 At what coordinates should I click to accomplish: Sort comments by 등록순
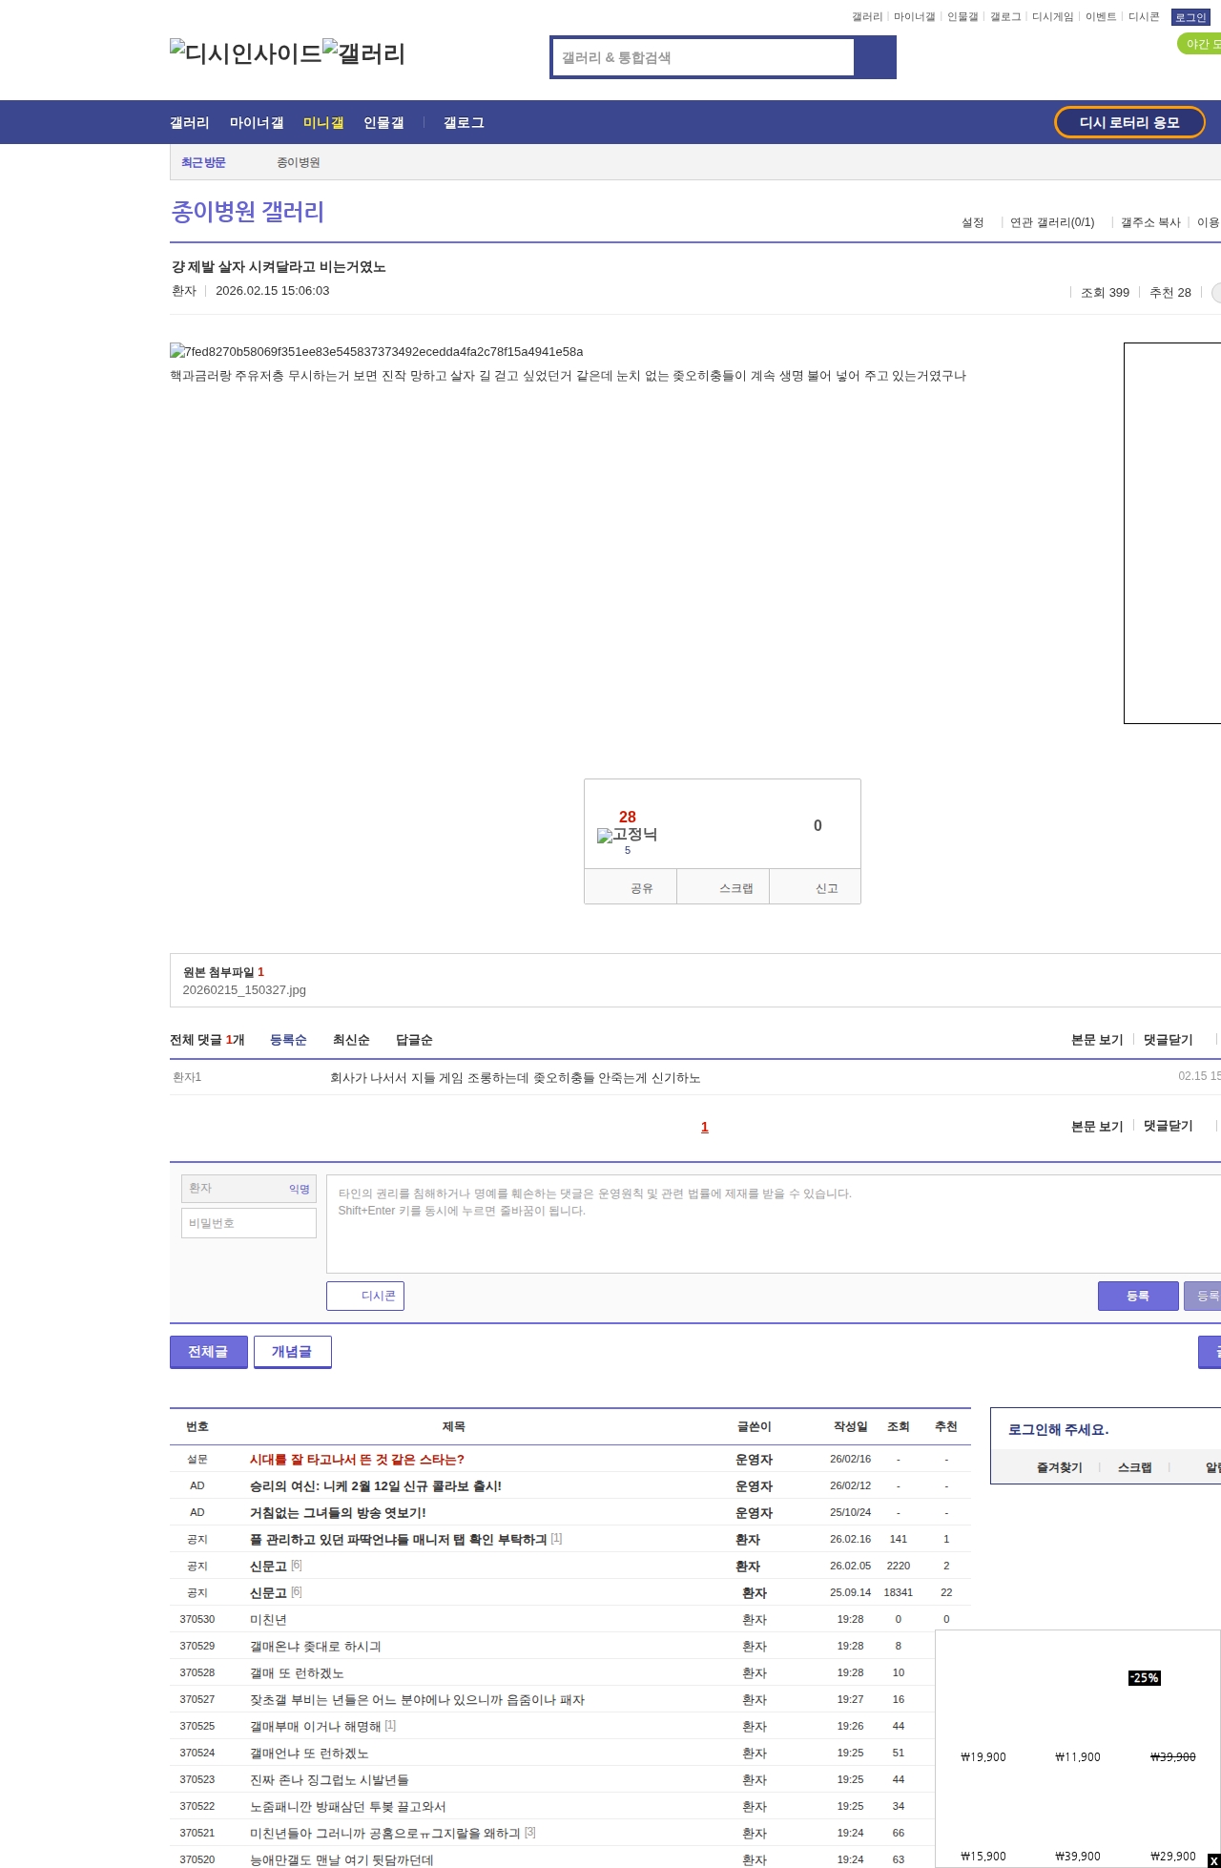[x=288, y=1040]
